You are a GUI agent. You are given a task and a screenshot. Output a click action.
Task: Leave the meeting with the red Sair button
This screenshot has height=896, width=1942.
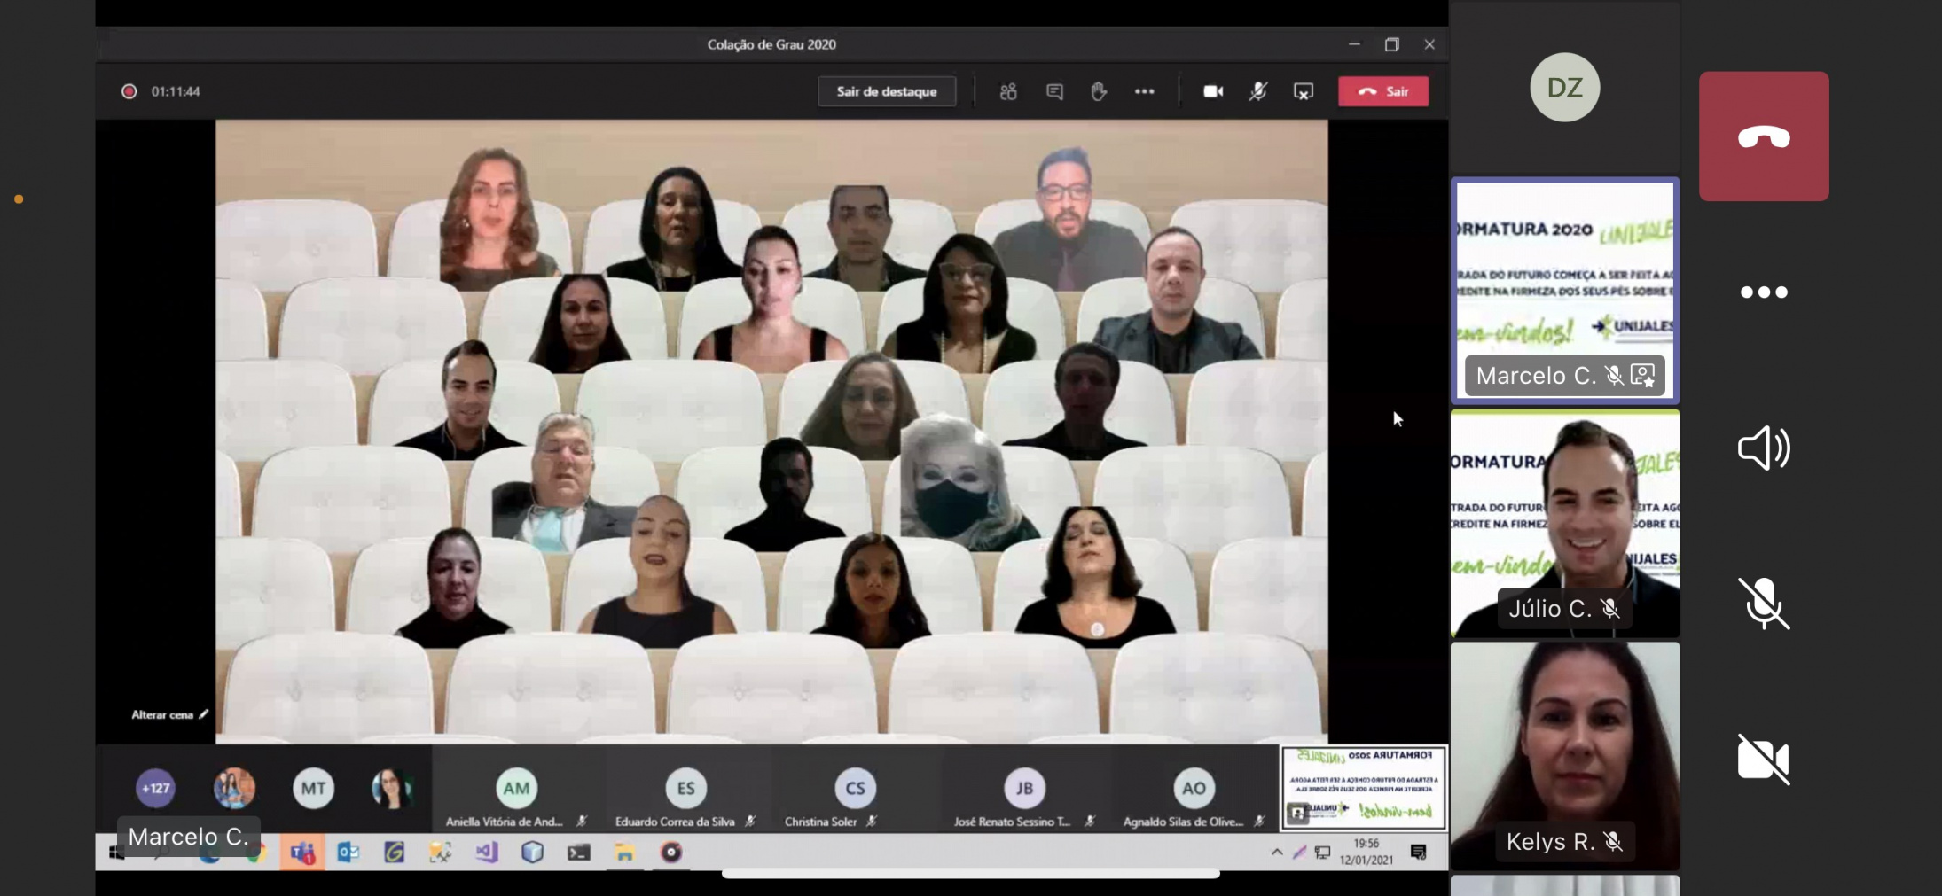click(1382, 91)
